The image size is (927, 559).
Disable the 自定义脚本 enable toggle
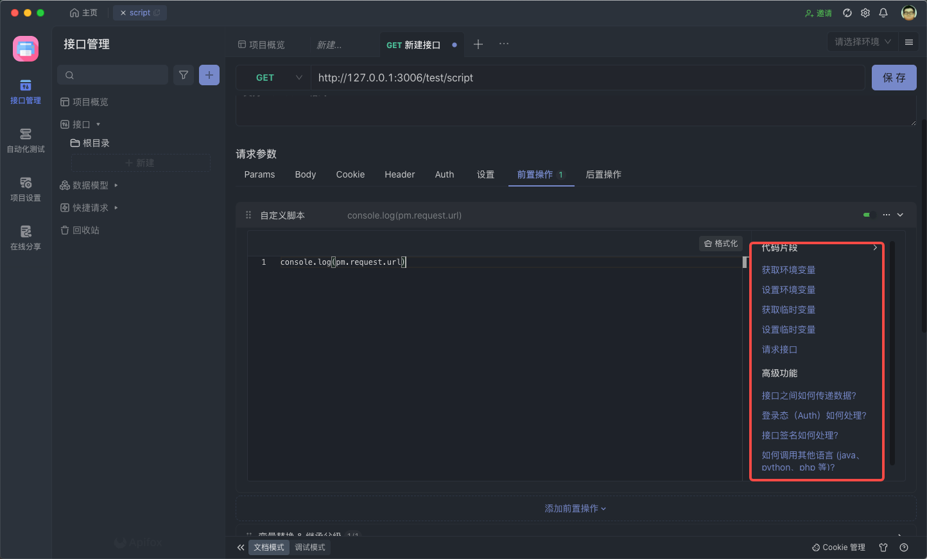tap(869, 215)
